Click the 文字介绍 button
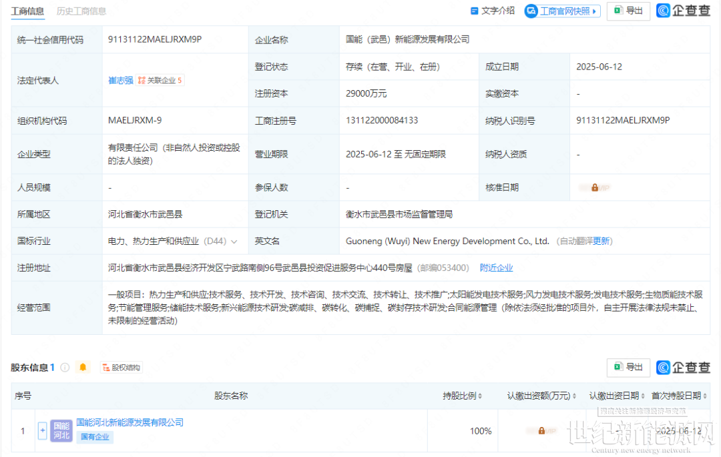The width and height of the screenshot is (721, 457). coord(493,11)
